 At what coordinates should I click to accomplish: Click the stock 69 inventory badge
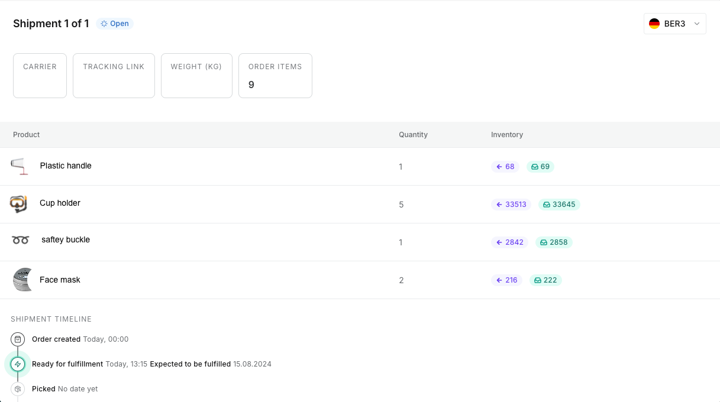[540, 167]
